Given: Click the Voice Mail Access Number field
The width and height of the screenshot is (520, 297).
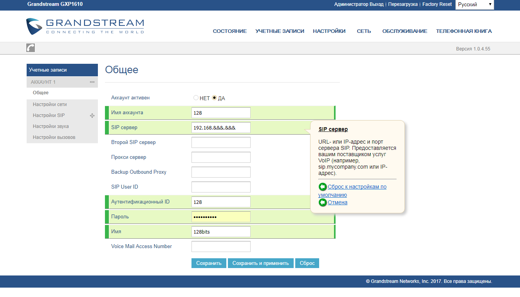Looking at the screenshot, I should click(221, 247).
